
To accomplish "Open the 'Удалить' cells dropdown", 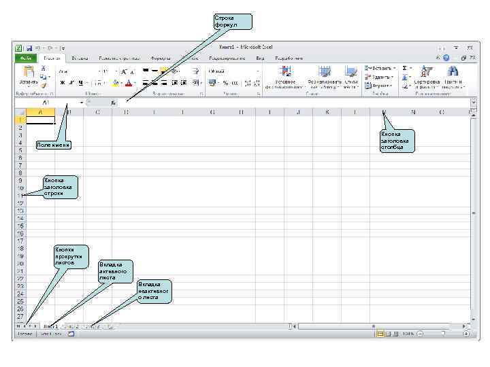I will (379, 77).
